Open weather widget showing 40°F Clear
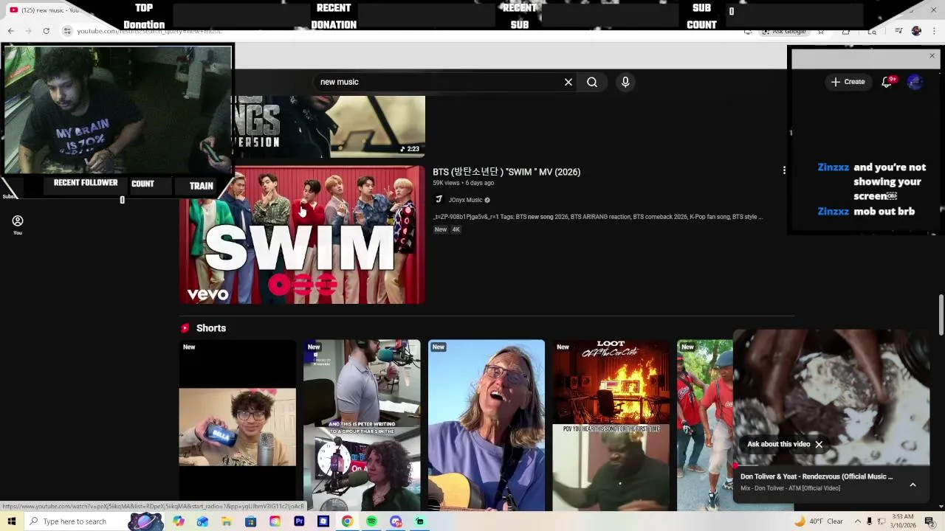This screenshot has width=945, height=531. click(x=818, y=521)
